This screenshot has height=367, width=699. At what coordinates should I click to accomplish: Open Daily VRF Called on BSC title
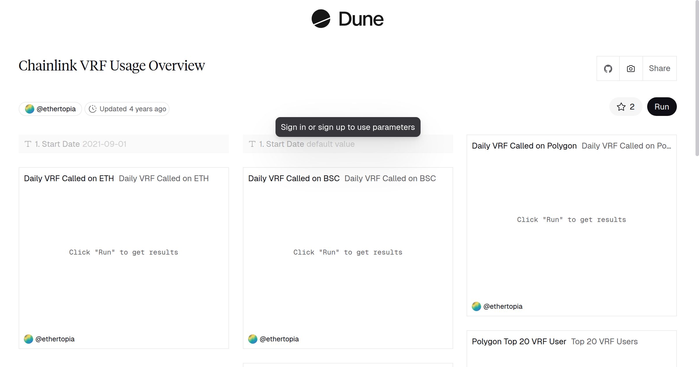click(294, 178)
